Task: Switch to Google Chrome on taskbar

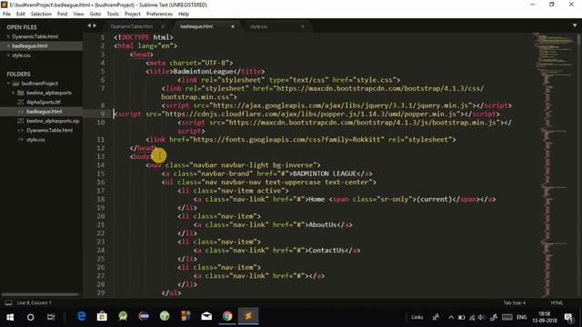Action: coord(227,316)
